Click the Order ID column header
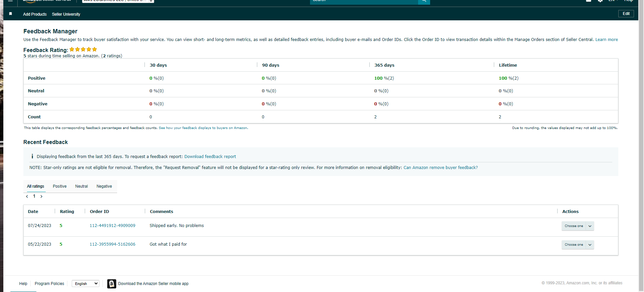This screenshot has height=292, width=644. point(99,212)
